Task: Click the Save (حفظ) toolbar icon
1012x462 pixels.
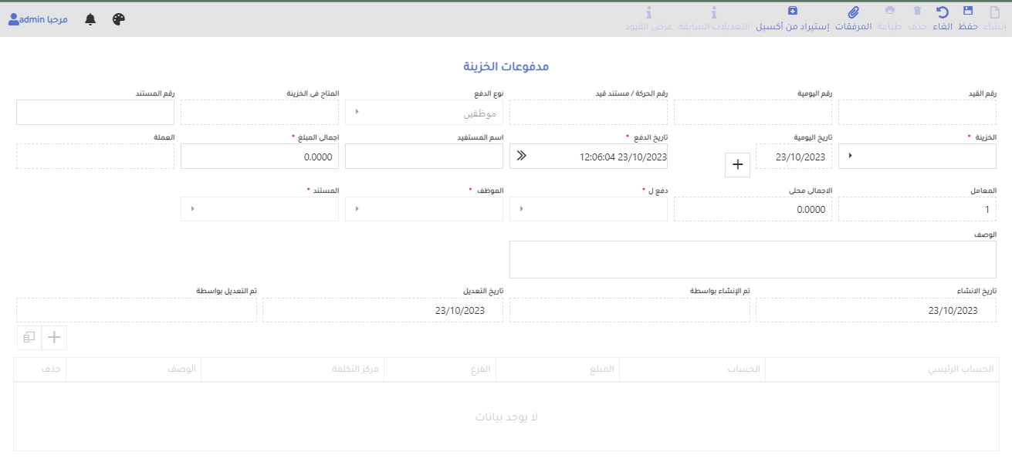Action: coord(968,12)
